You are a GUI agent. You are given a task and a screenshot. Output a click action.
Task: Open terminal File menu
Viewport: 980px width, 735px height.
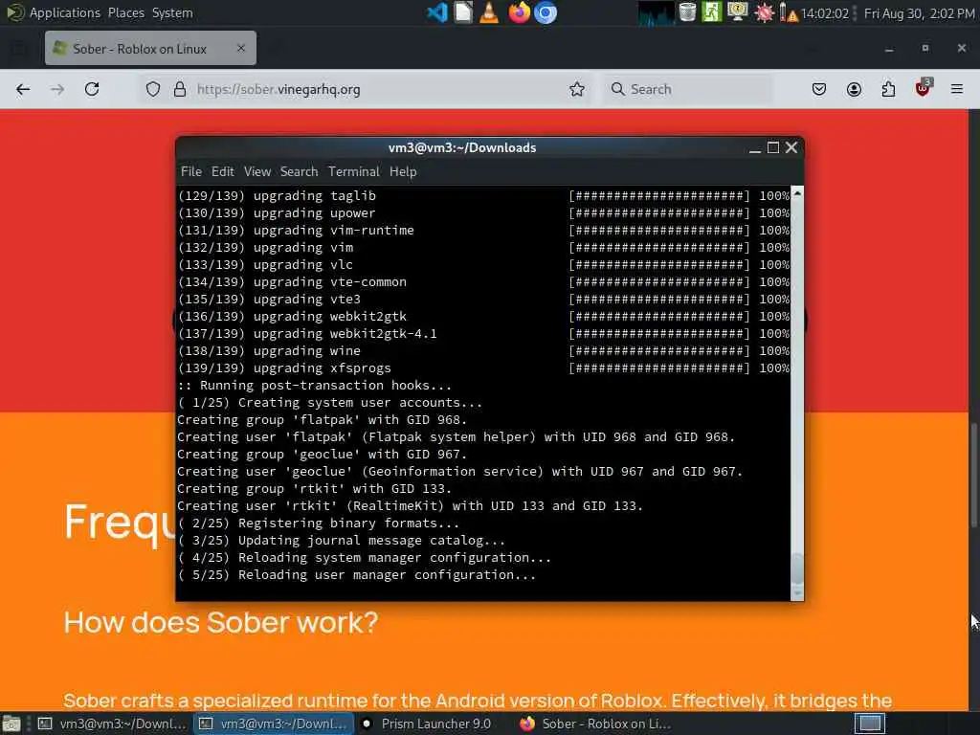point(191,171)
